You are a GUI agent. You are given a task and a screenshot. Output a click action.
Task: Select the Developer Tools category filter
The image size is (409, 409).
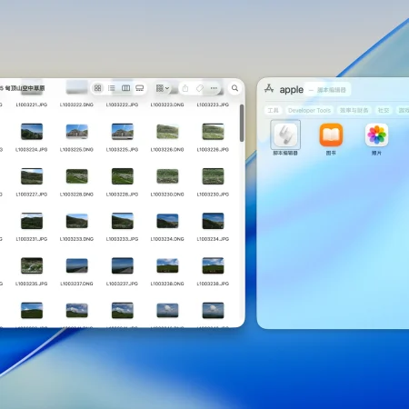pos(309,110)
